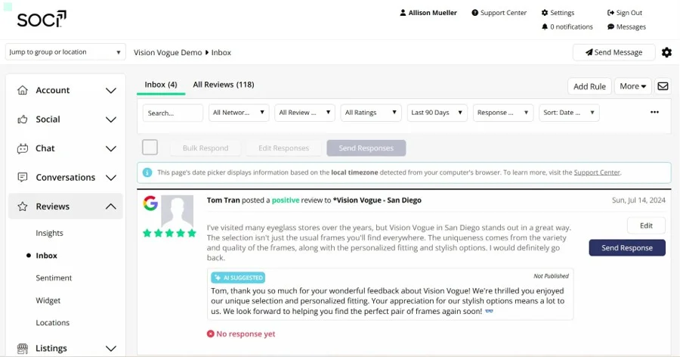
Task: Click Vision Vogue Demo in the breadcrumb
Action: pos(168,52)
